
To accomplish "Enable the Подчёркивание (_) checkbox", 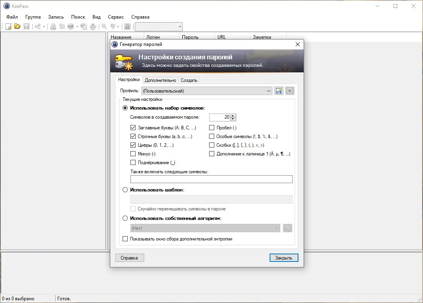I will click(133, 163).
